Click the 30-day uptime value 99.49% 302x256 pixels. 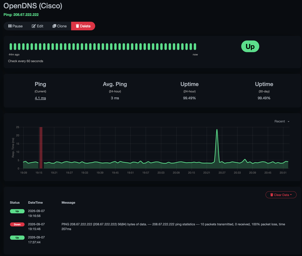[264, 98]
